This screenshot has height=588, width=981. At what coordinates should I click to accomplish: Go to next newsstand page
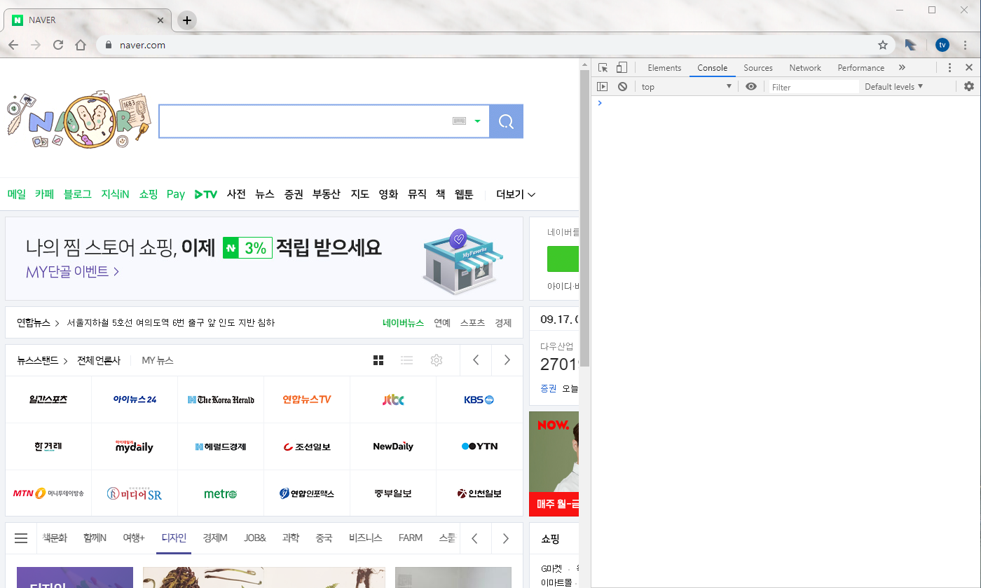(507, 360)
